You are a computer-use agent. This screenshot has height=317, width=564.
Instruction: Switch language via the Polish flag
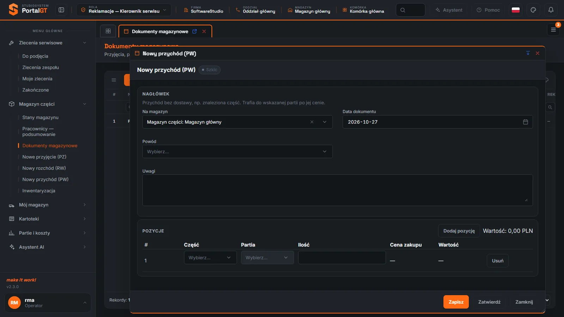click(516, 10)
